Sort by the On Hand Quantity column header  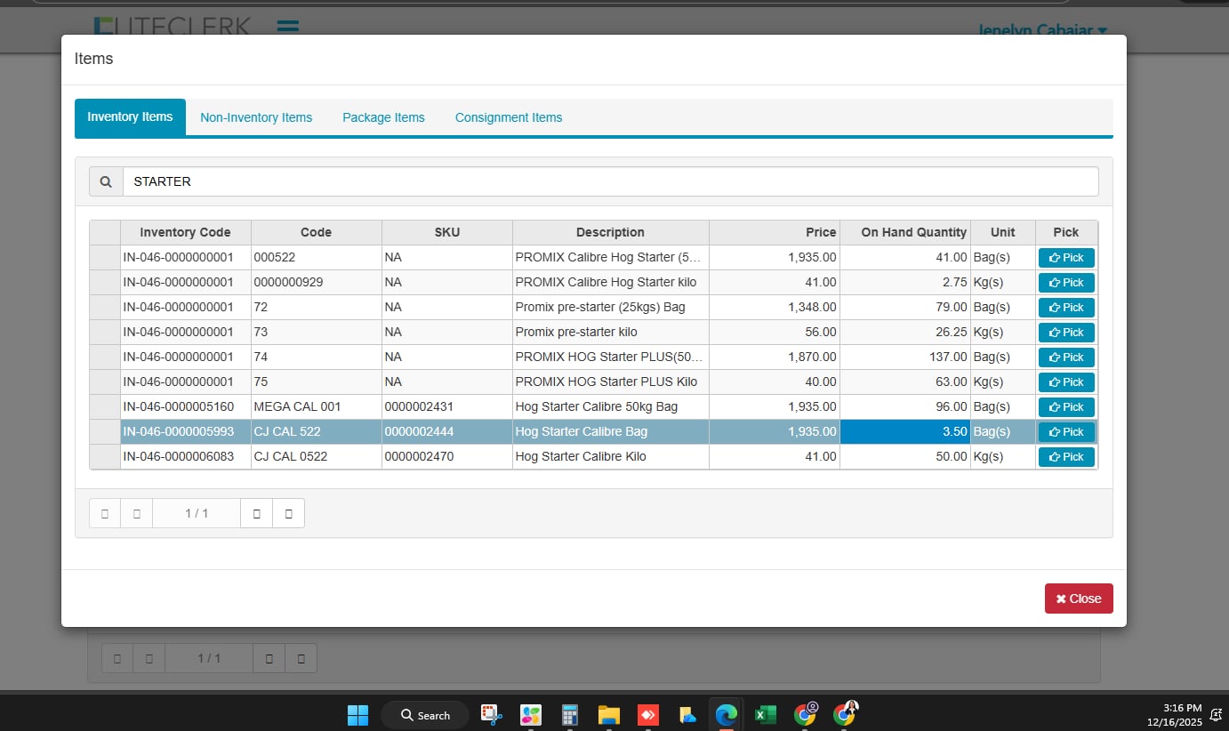(913, 232)
